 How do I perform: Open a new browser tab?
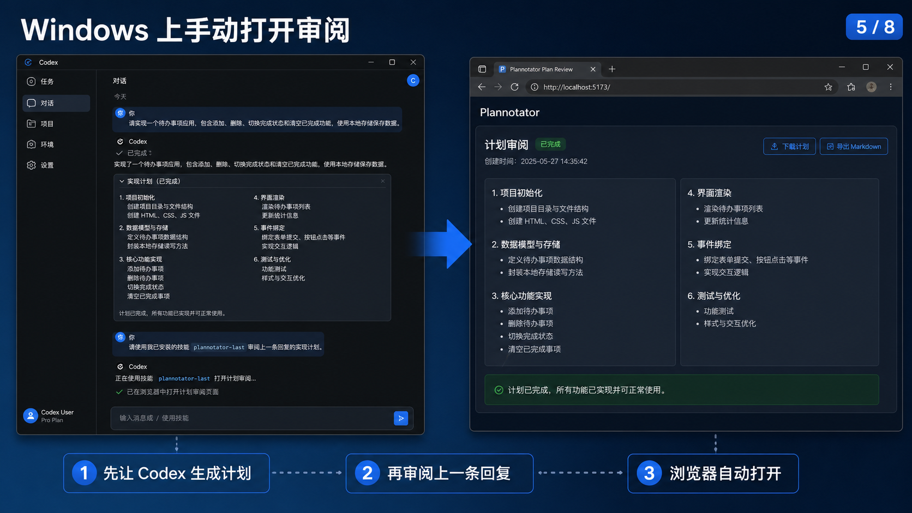(612, 69)
